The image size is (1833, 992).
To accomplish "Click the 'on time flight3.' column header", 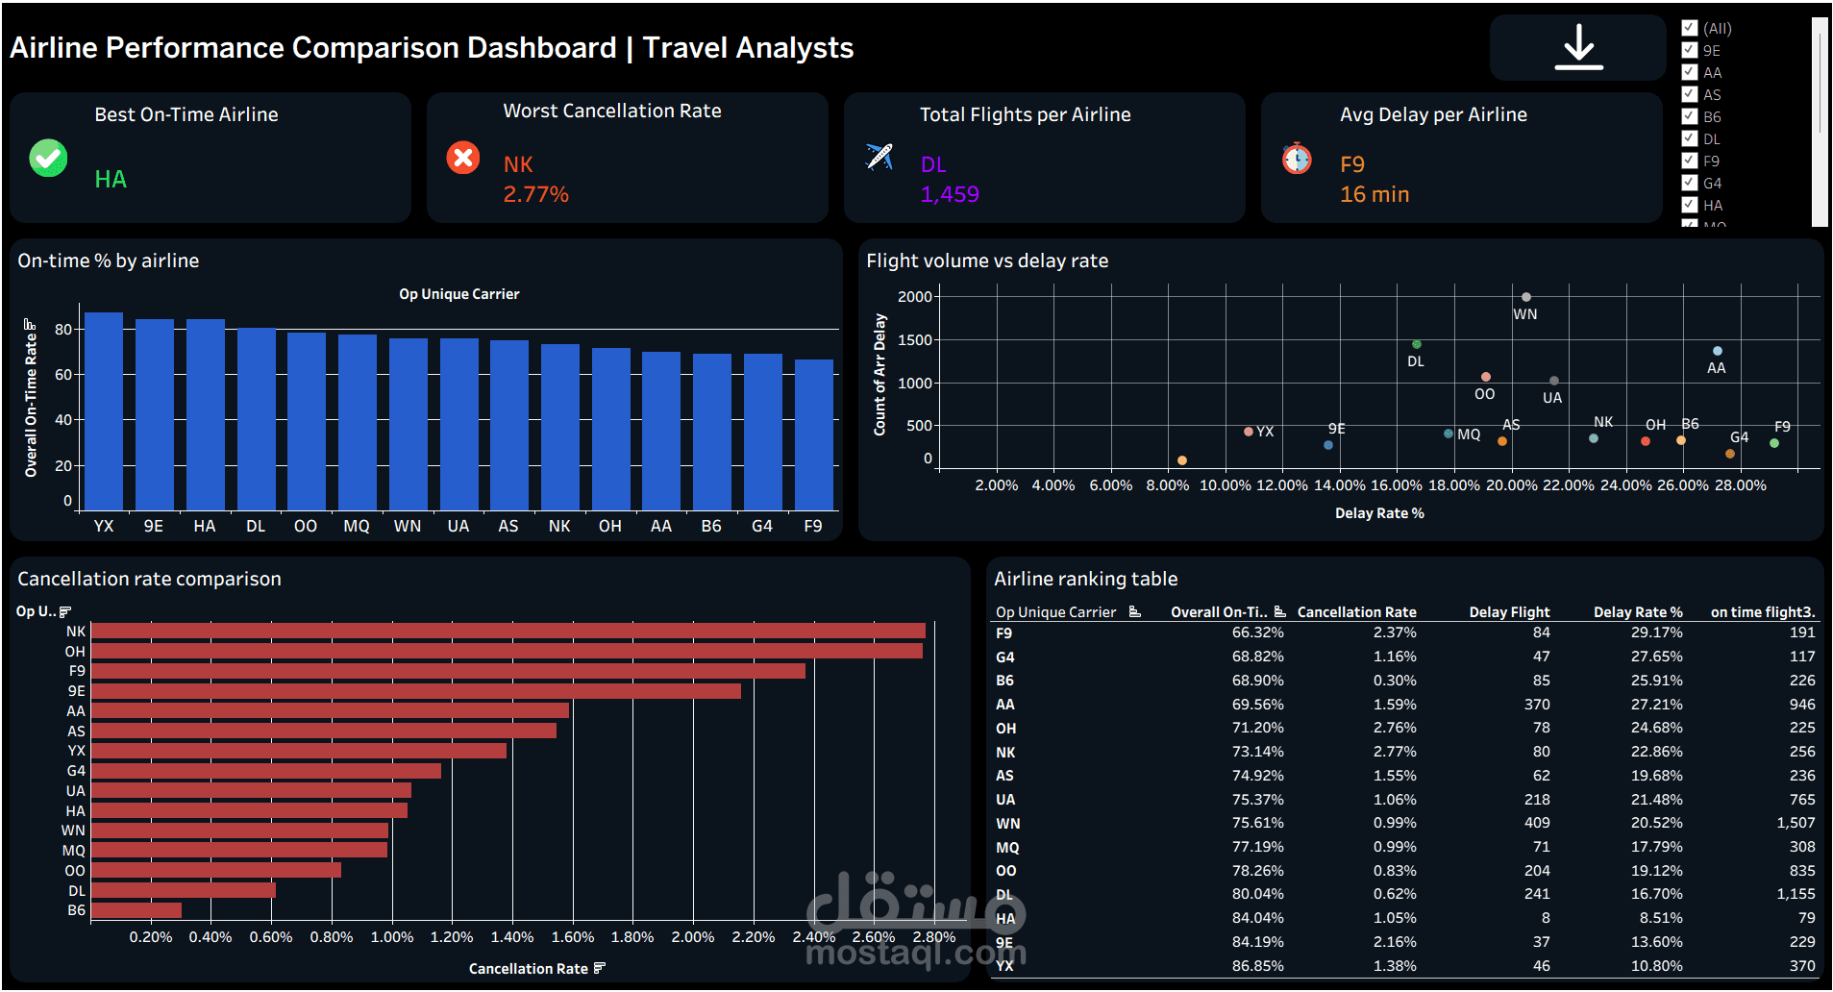I will tap(1763, 612).
